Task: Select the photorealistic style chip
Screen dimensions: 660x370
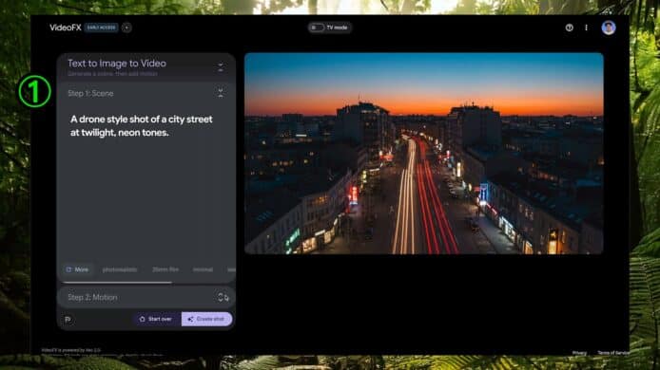Action: (x=120, y=269)
